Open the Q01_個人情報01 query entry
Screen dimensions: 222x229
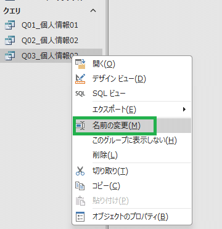pos(51,25)
